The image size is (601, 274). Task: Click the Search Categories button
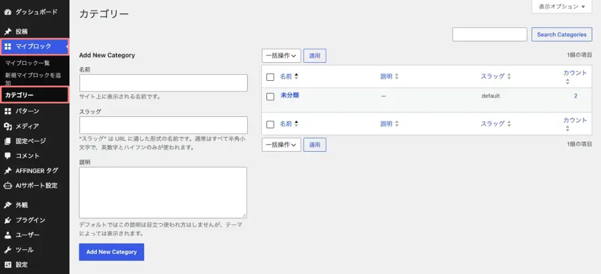click(562, 35)
